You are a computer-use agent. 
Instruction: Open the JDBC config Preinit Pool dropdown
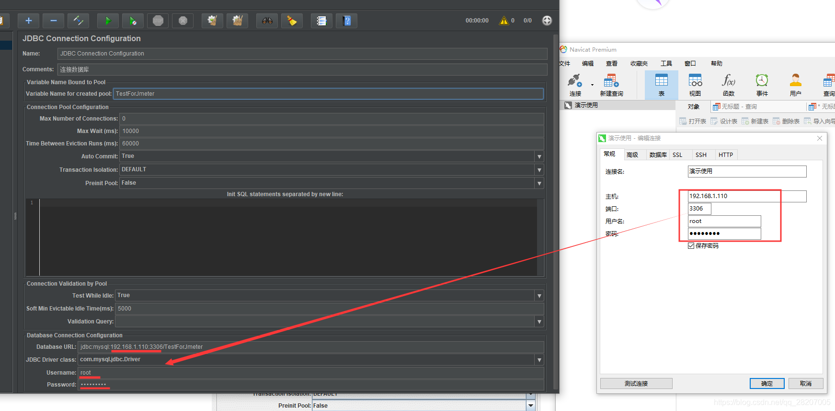[539, 183]
